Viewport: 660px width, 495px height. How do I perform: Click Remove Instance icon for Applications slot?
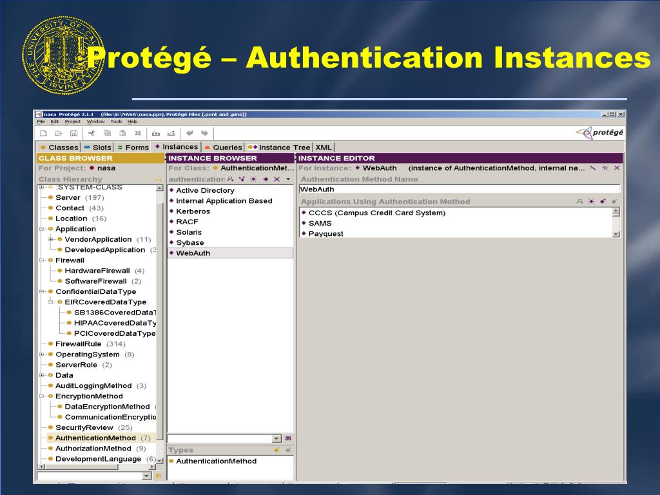pyautogui.click(x=614, y=202)
